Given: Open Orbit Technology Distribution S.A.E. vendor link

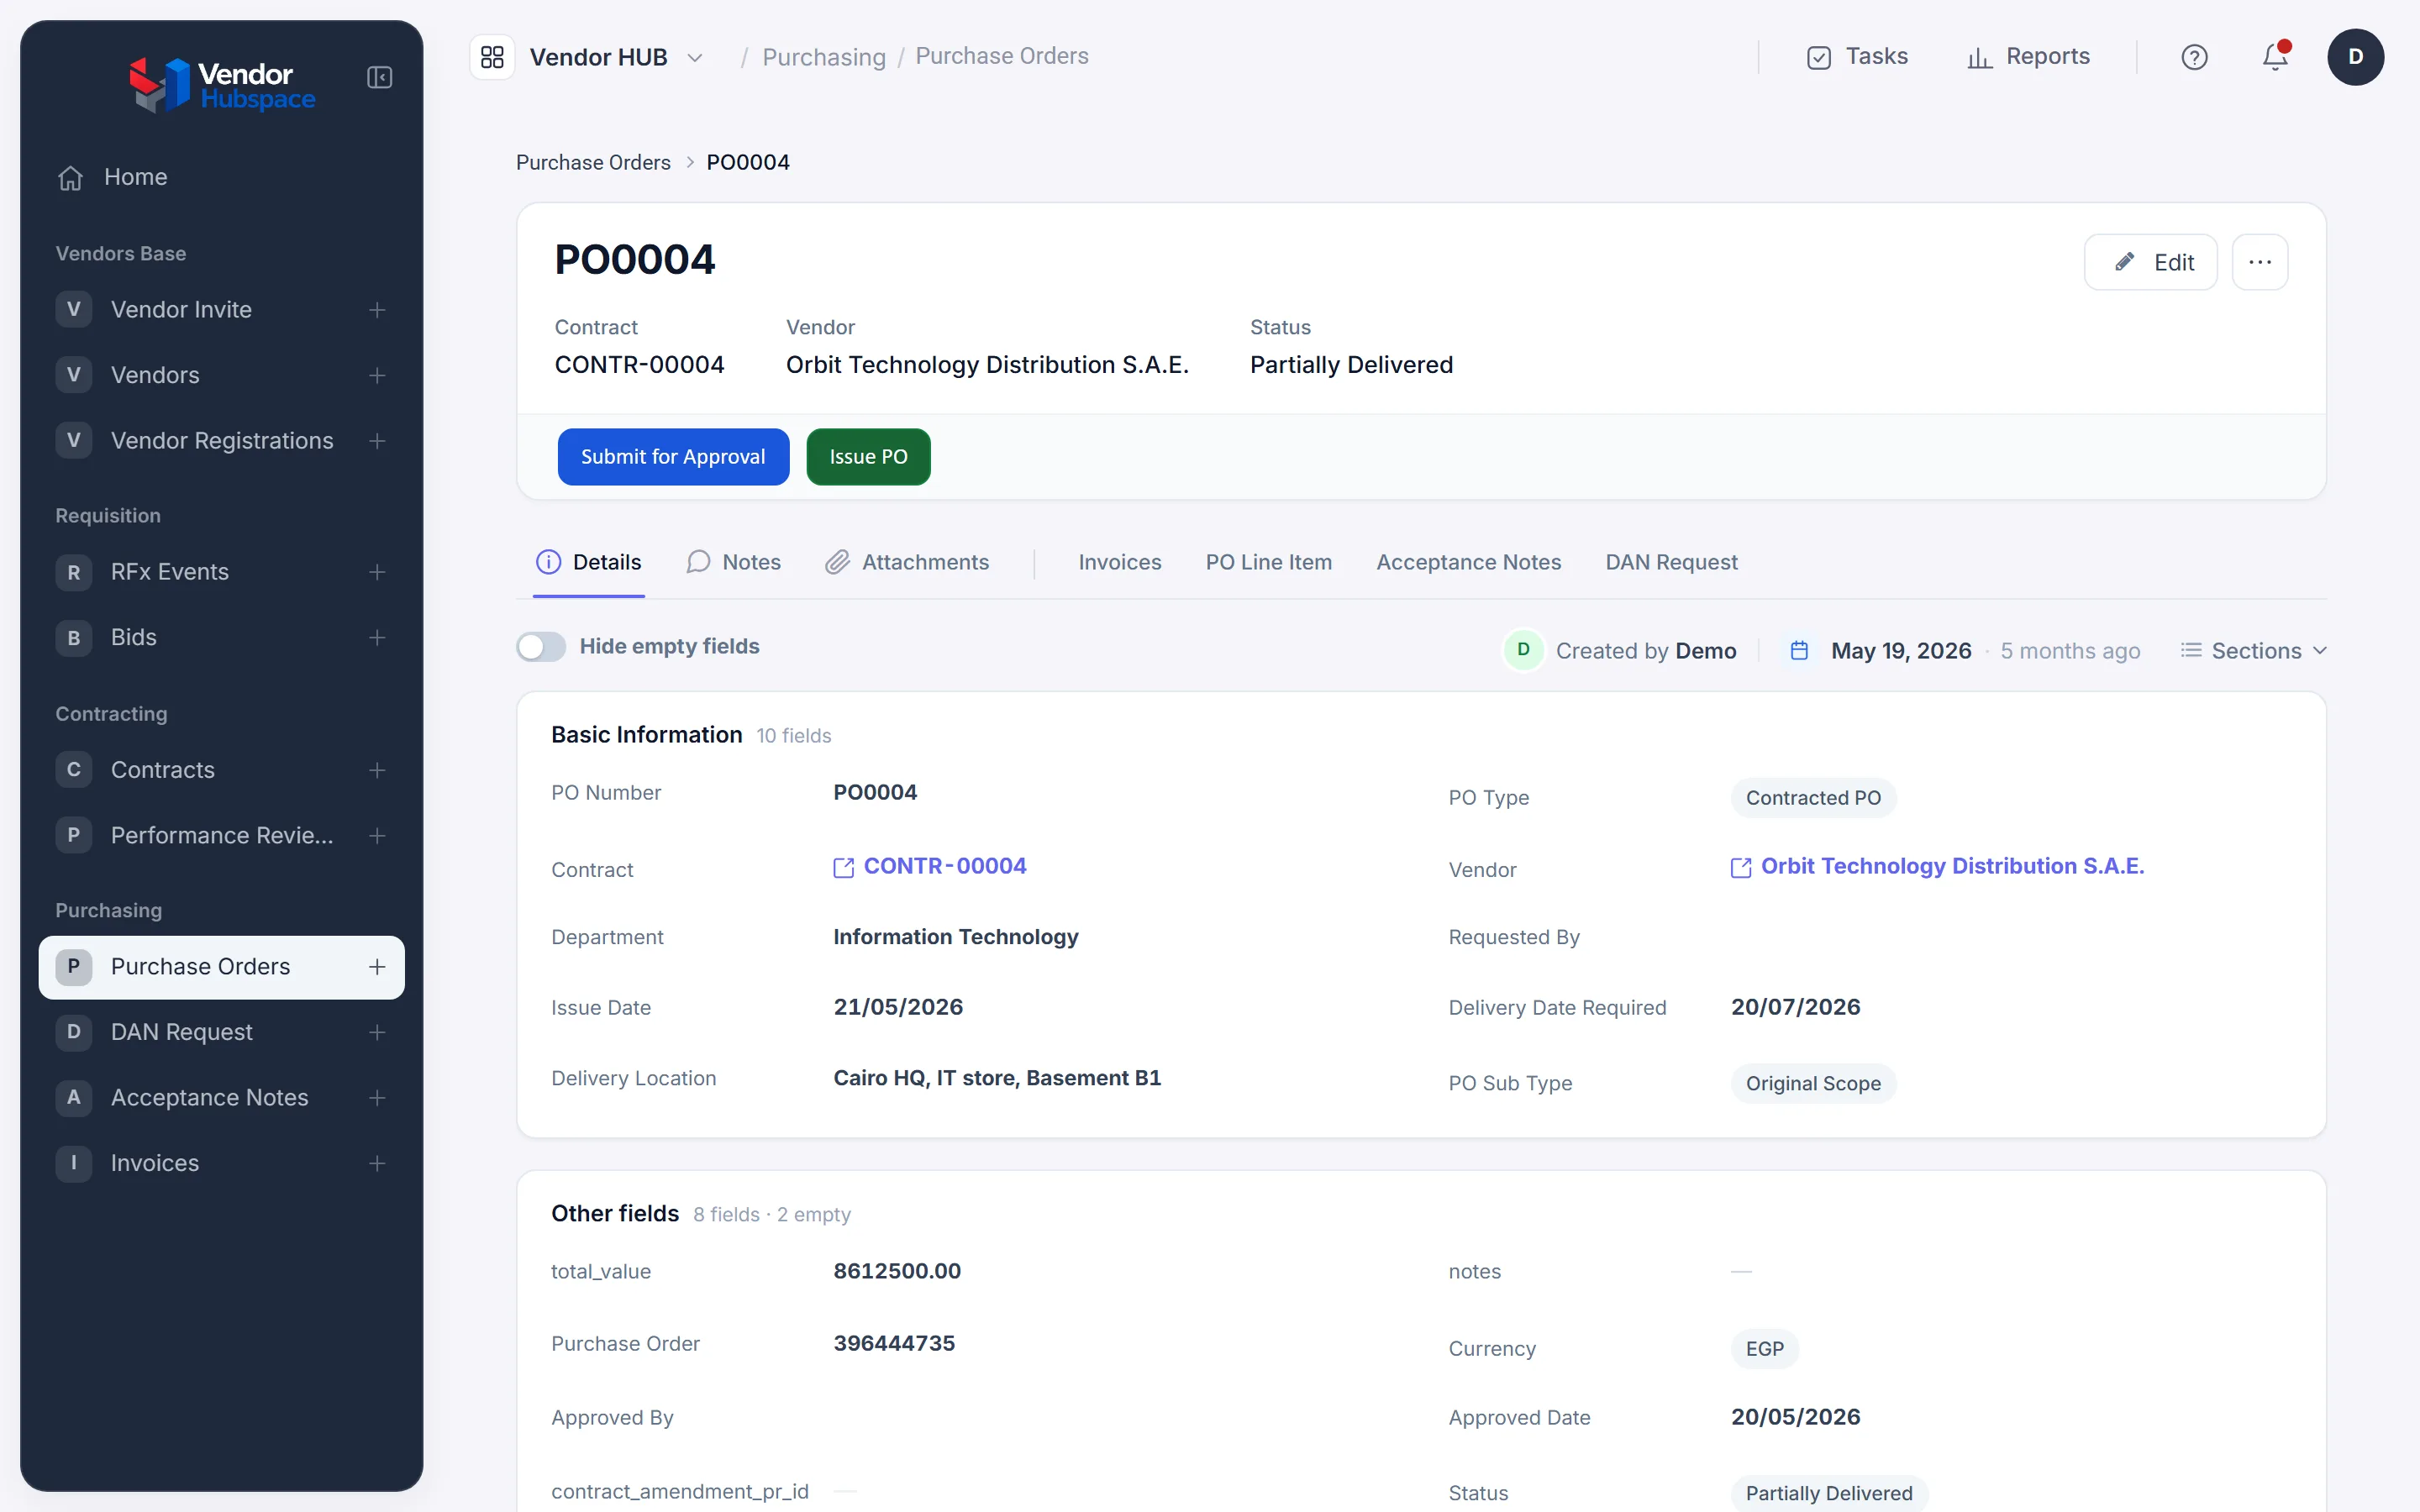Looking at the screenshot, I should point(1952,866).
